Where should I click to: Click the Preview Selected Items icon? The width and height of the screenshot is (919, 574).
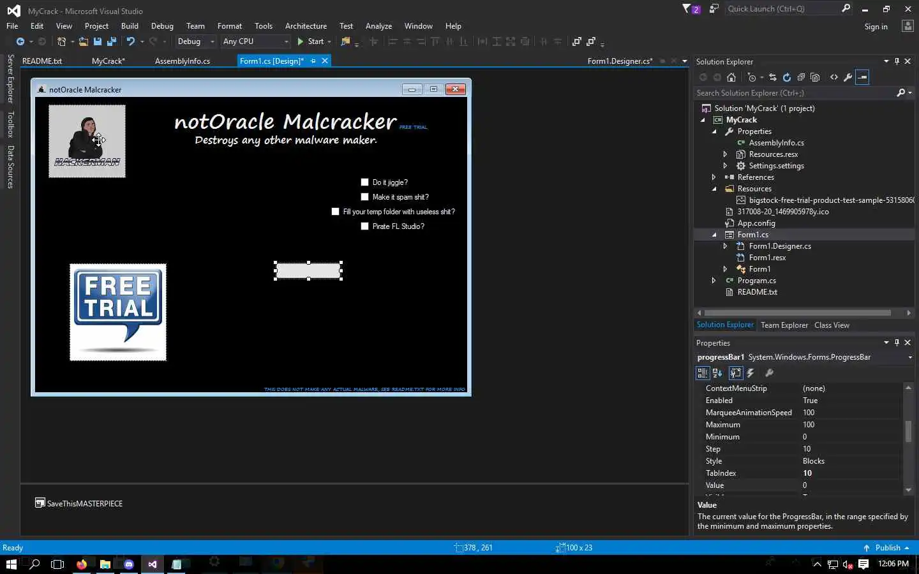[862, 77]
